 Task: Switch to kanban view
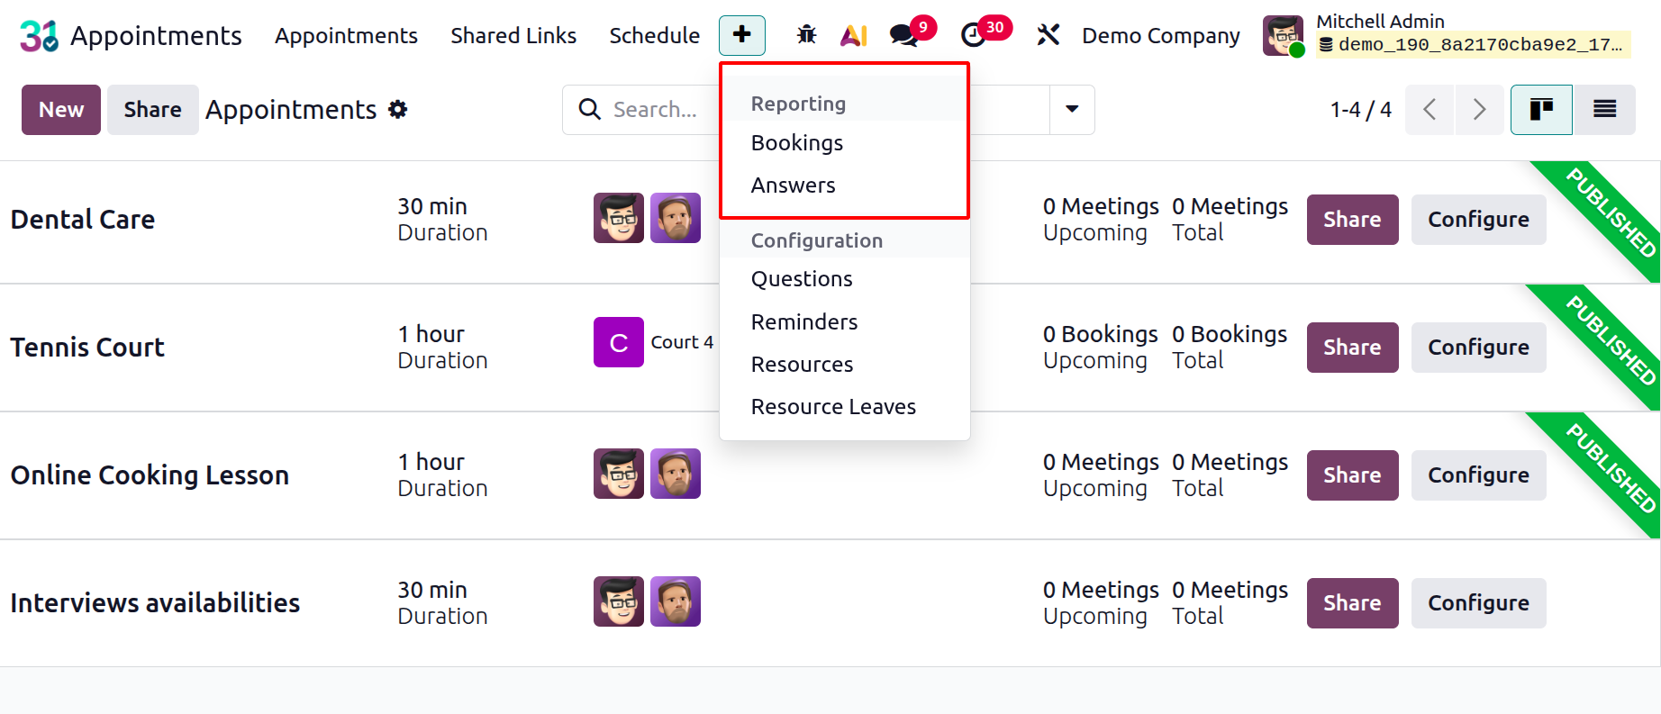[x=1541, y=110]
